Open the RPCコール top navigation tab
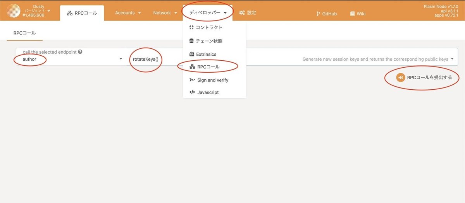The image size is (465, 203). pos(82,13)
